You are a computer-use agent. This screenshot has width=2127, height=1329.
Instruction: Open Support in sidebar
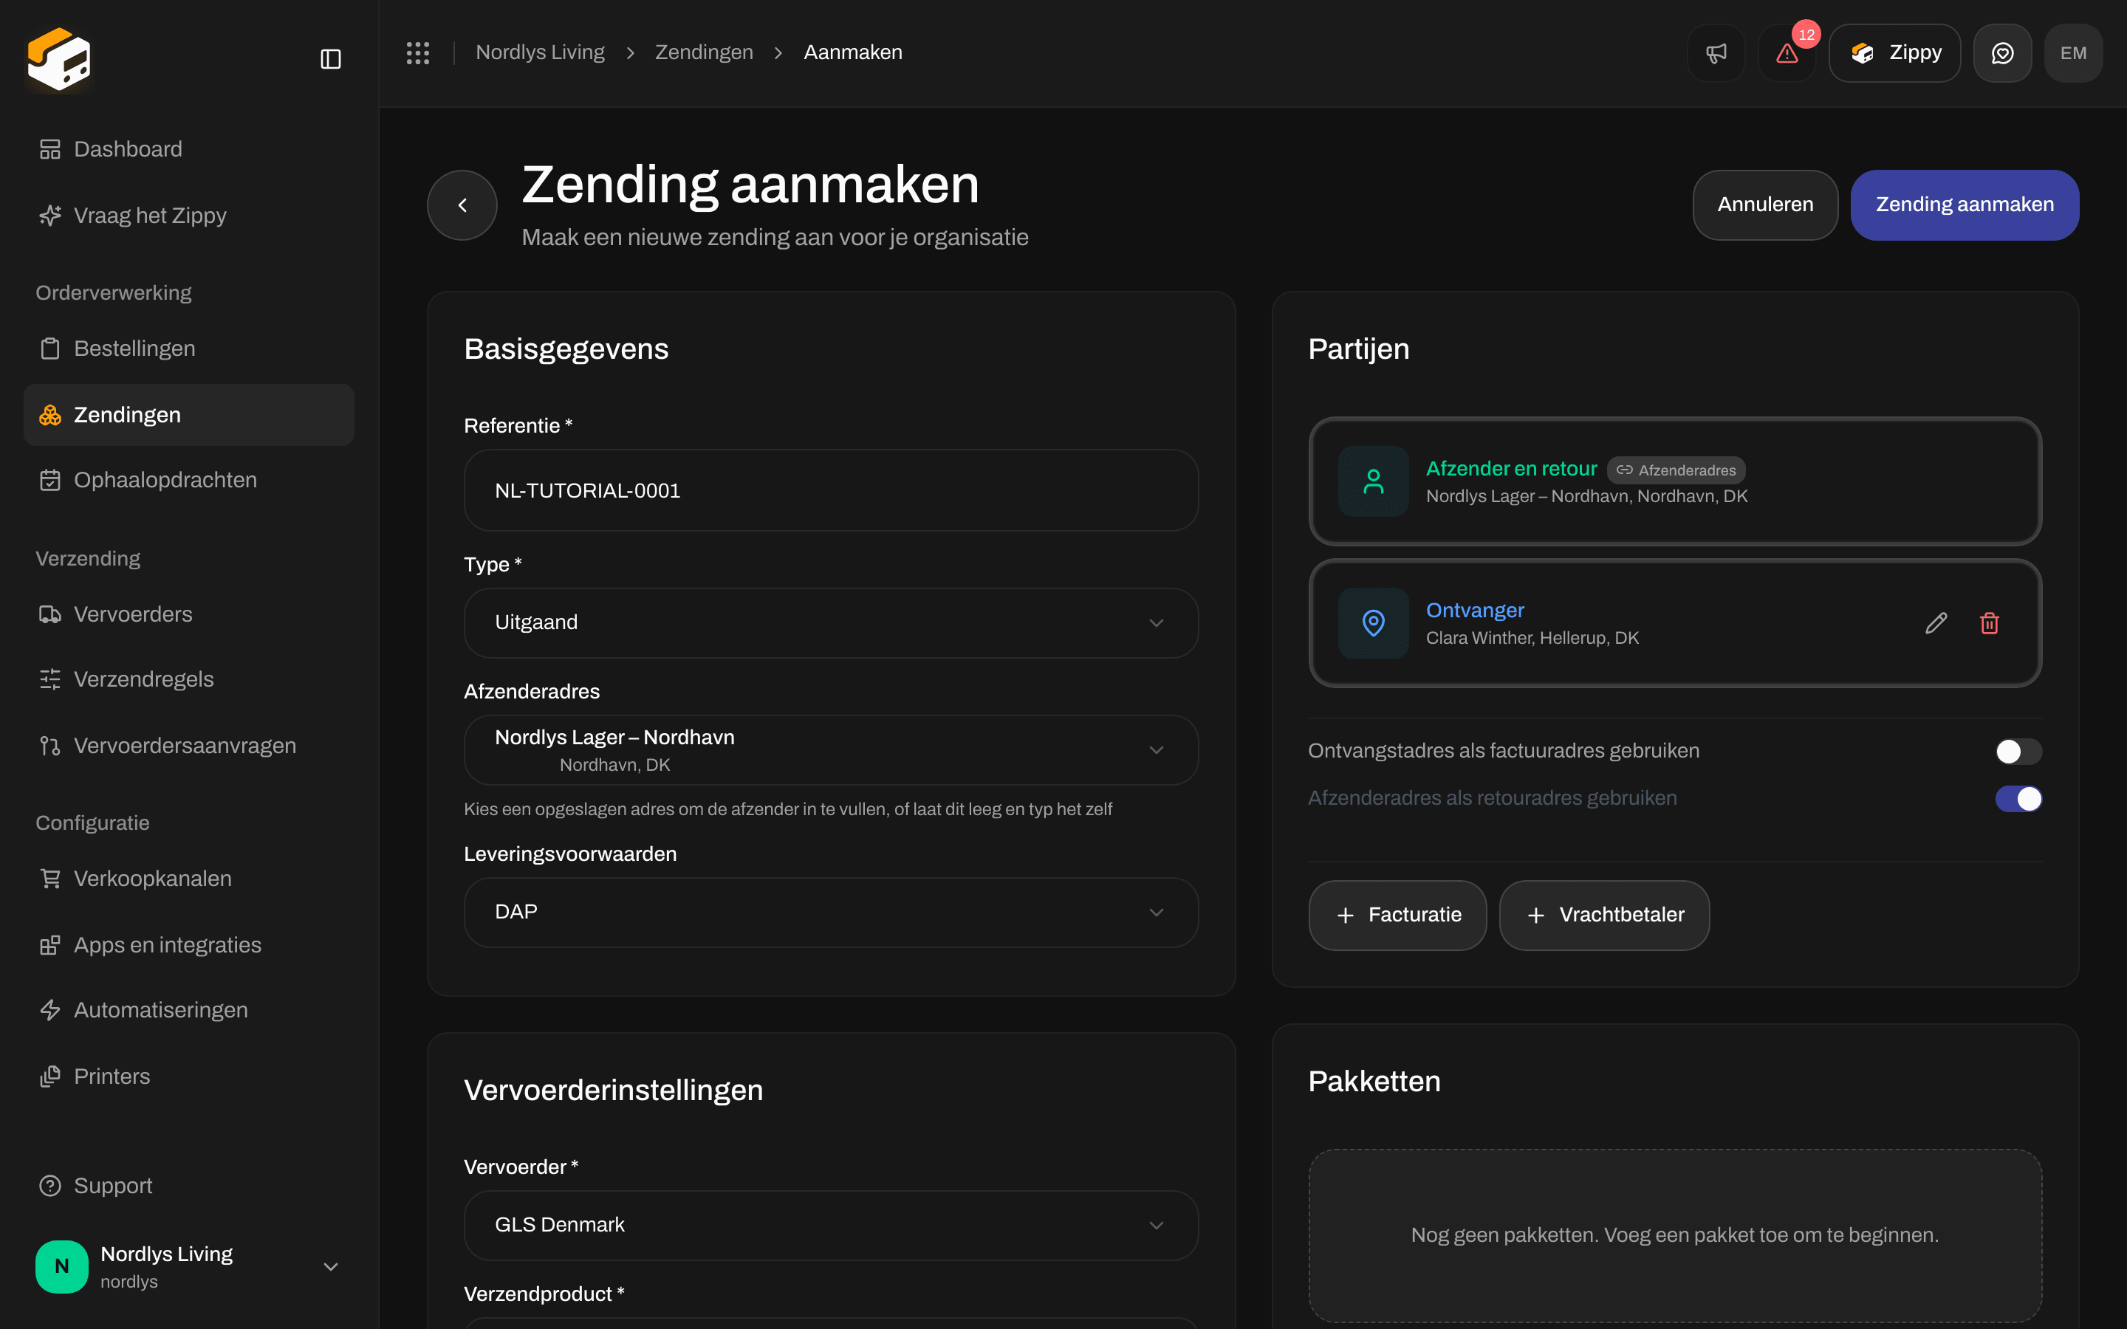[x=188, y=1186]
